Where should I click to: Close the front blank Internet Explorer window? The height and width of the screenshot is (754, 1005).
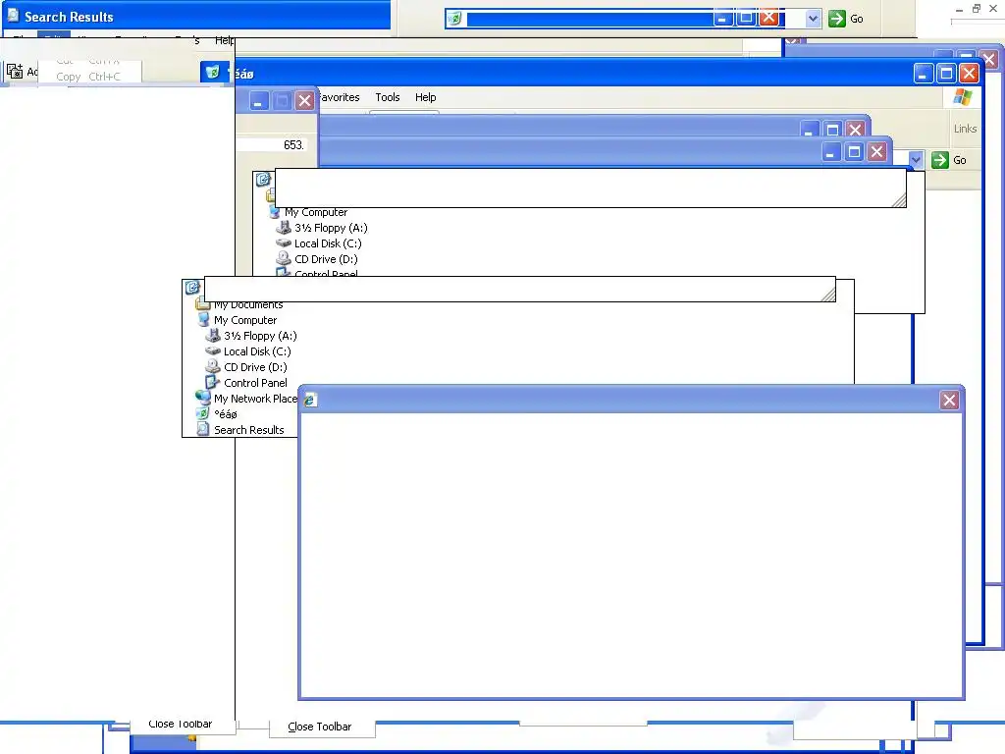click(x=949, y=401)
